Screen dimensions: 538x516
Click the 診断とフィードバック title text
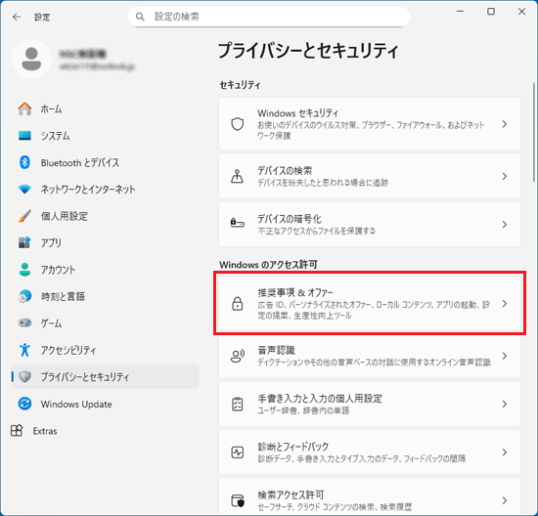pyautogui.click(x=293, y=447)
